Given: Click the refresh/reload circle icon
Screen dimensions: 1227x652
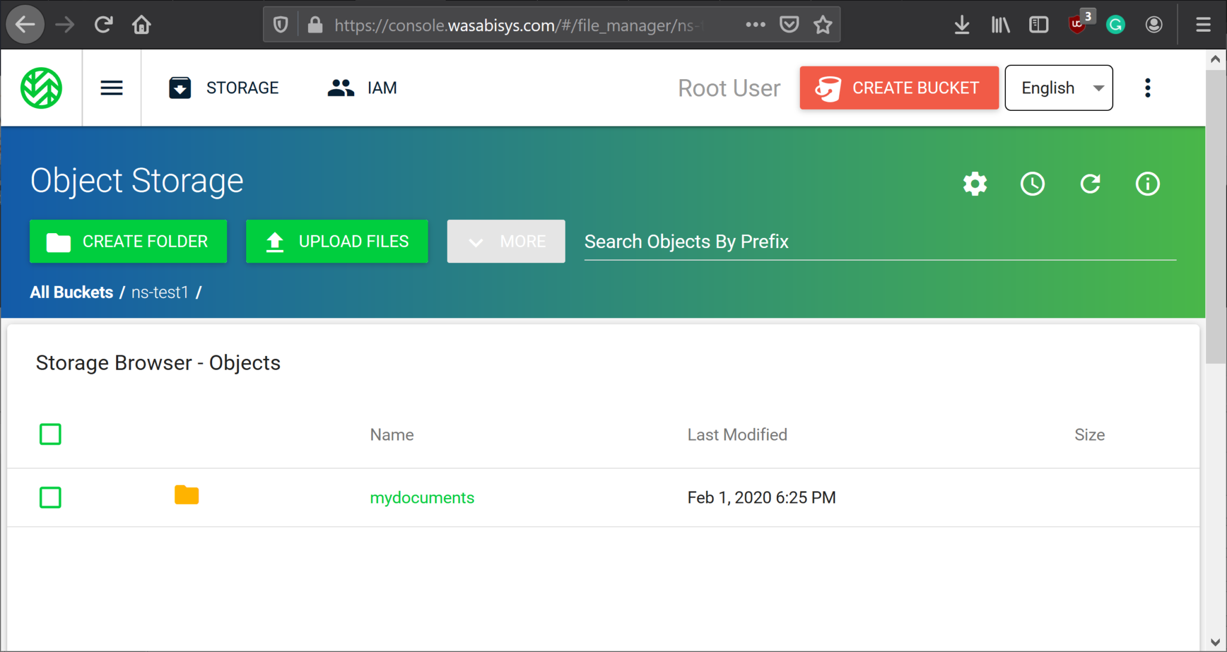Looking at the screenshot, I should pos(1090,182).
